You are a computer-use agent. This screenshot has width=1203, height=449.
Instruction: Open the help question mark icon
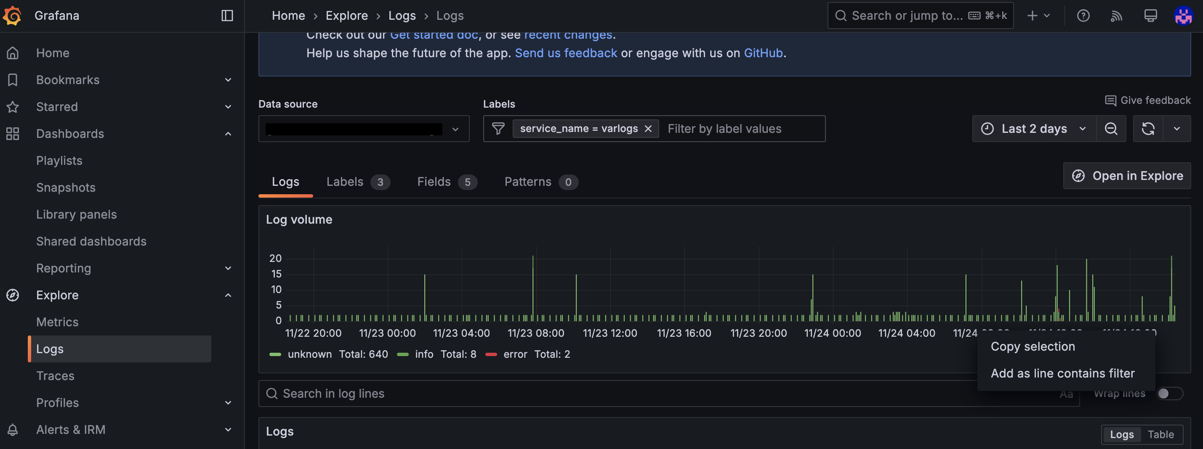pyautogui.click(x=1083, y=16)
